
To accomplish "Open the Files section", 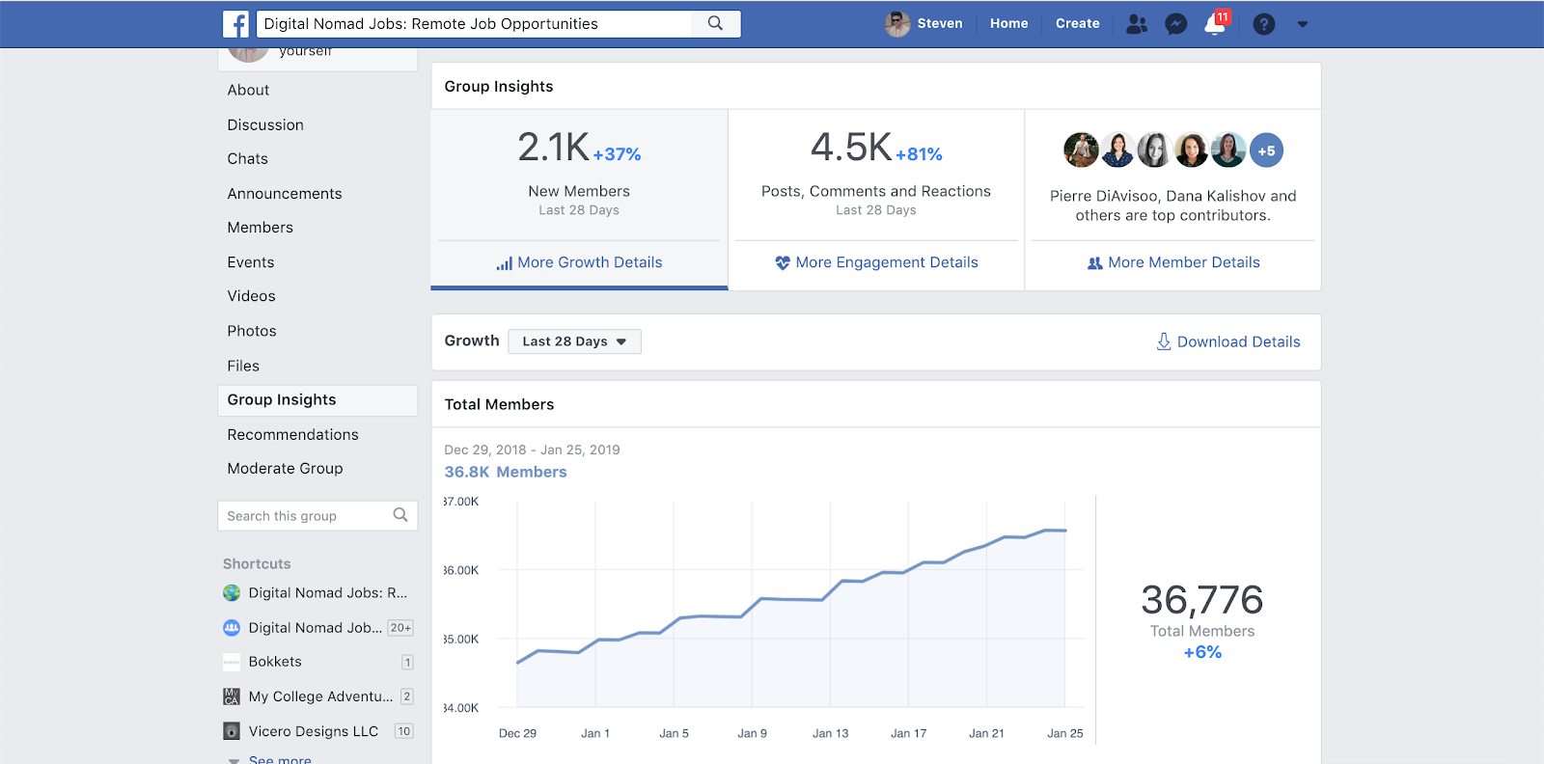I will point(243,366).
